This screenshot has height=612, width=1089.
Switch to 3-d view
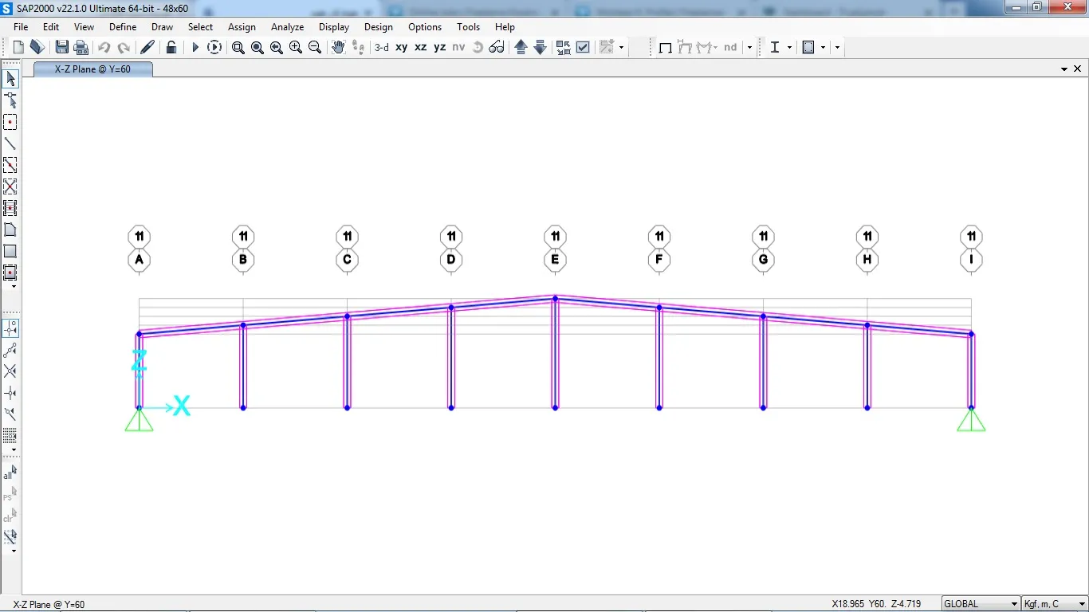pyautogui.click(x=382, y=48)
